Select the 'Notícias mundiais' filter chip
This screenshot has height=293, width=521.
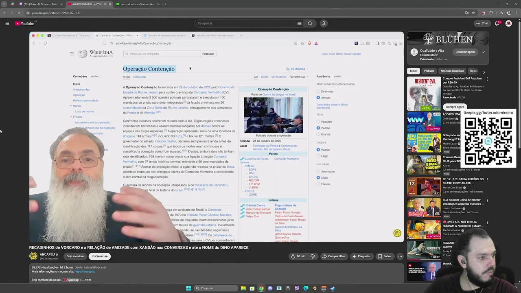coord(452,71)
